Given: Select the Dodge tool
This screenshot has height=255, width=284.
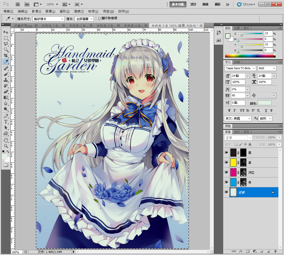Looking at the screenshot, I should tap(6, 109).
